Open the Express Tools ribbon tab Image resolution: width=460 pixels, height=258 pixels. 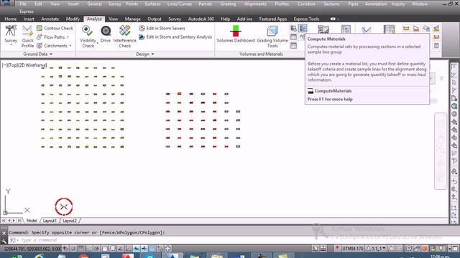point(306,19)
